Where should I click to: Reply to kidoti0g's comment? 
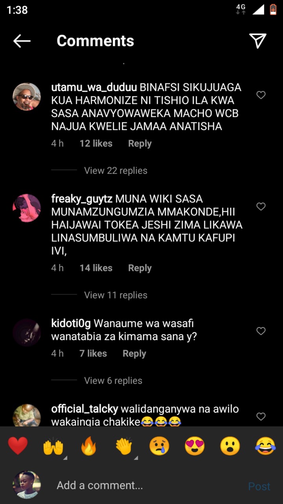pyautogui.click(x=134, y=354)
